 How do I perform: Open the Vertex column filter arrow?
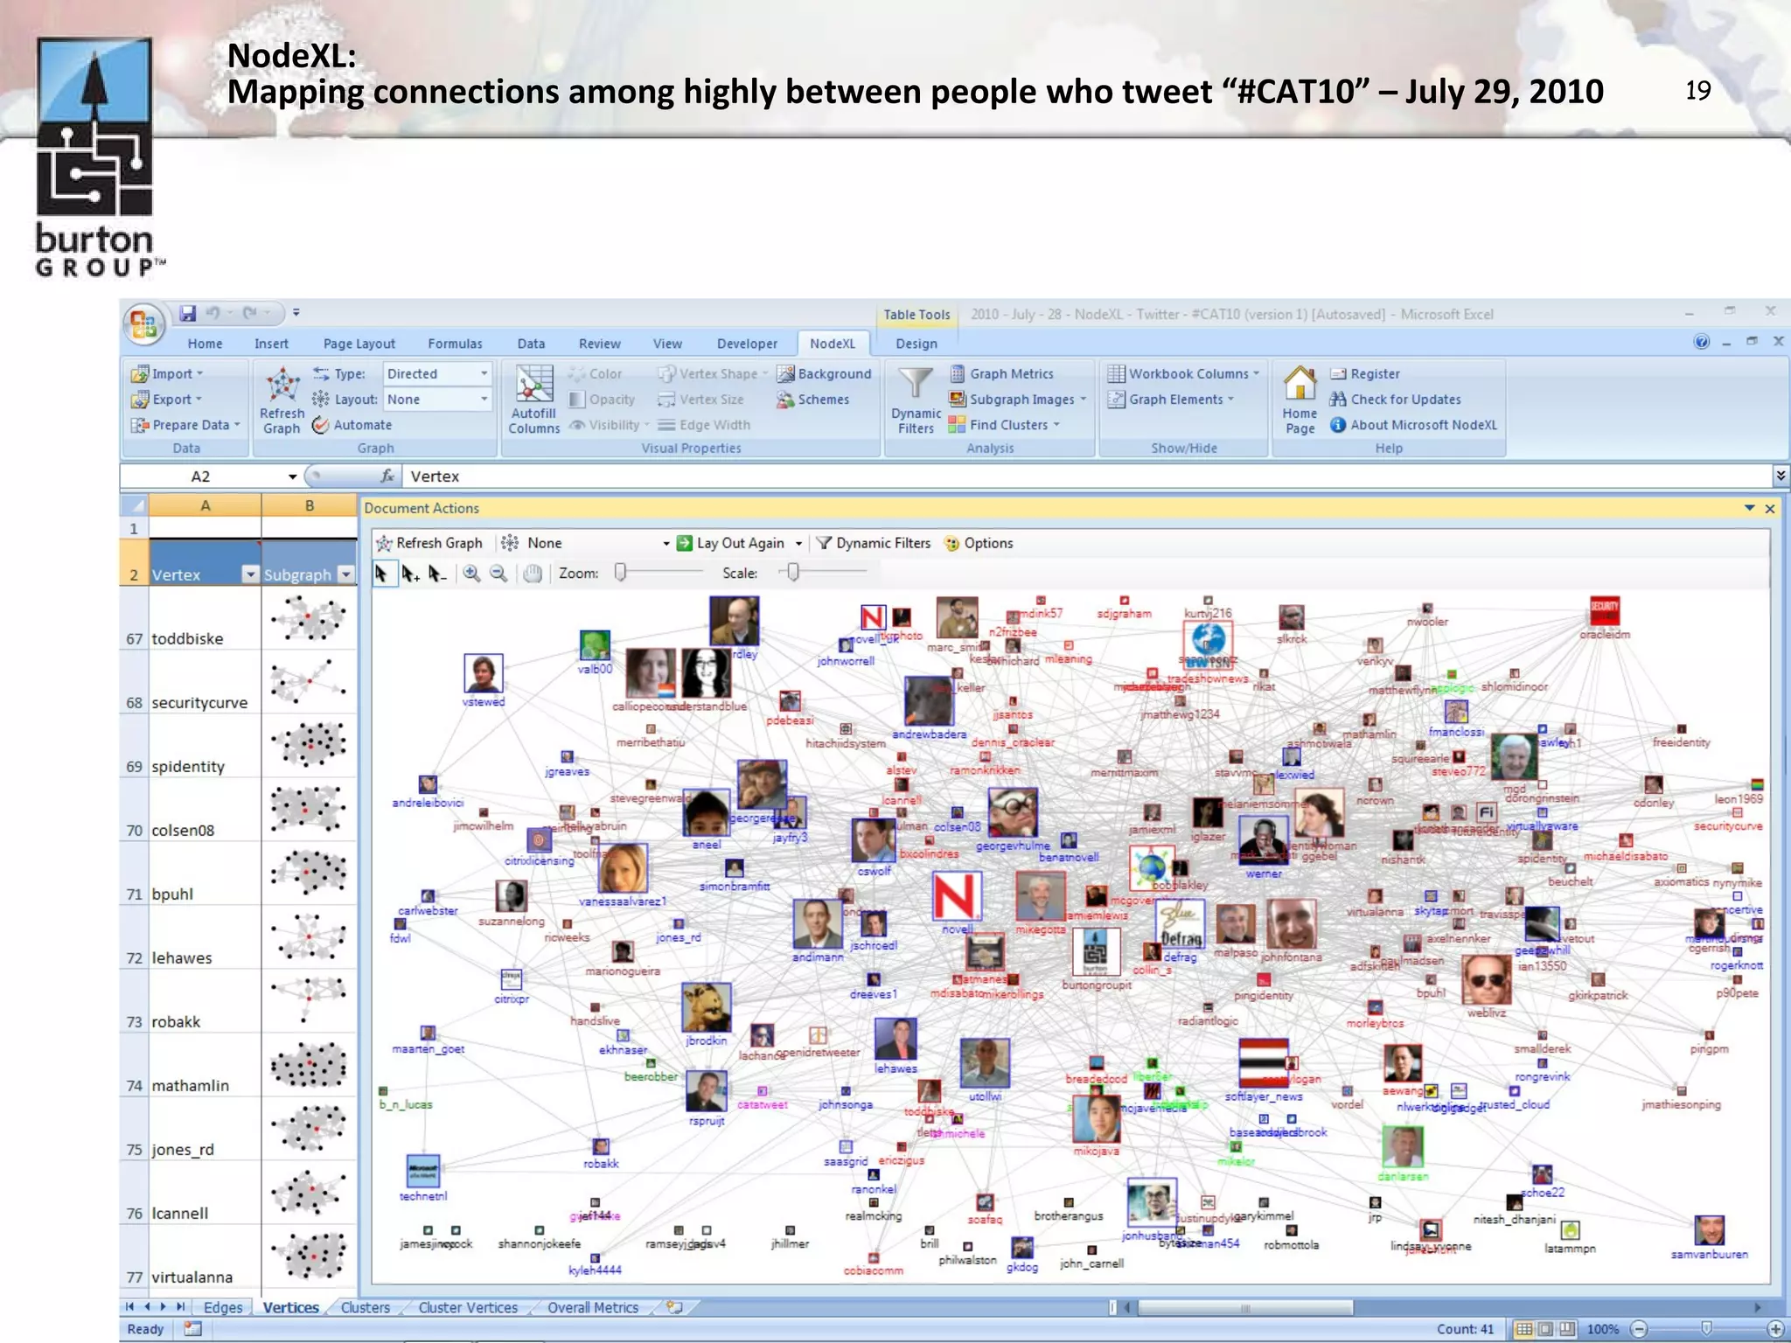(250, 574)
